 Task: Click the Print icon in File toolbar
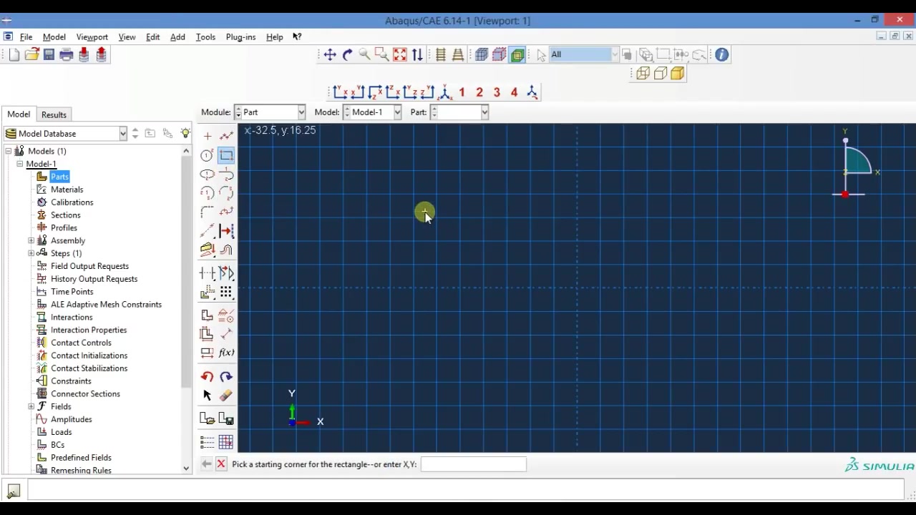click(67, 55)
